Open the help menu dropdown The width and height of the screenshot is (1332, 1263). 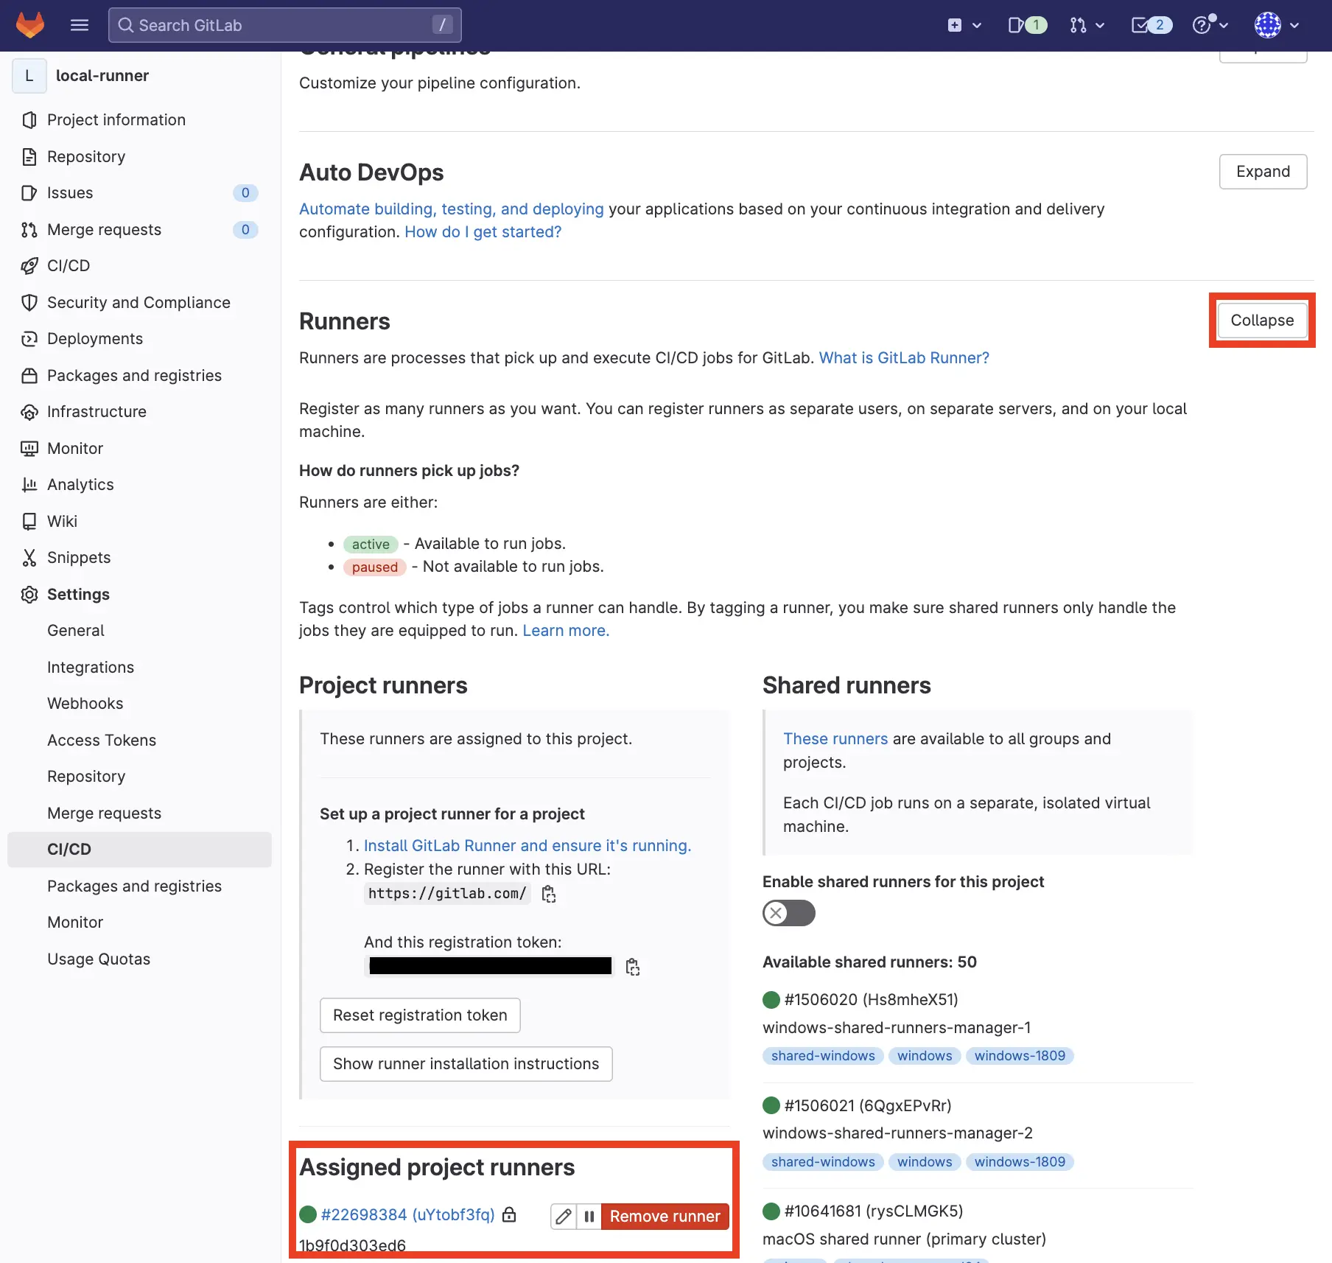tap(1210, 25)
